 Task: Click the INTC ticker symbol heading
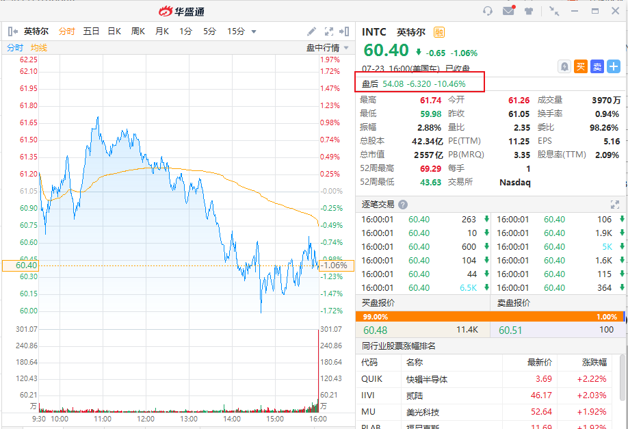(x=374, y=32)
